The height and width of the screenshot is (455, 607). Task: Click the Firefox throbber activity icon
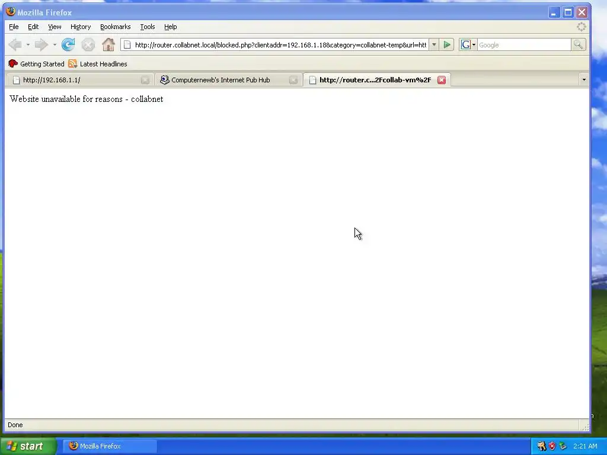click(582, 27)
